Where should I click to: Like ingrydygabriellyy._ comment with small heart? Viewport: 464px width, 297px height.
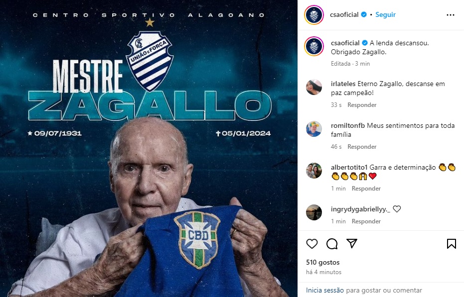coord(397,209)
